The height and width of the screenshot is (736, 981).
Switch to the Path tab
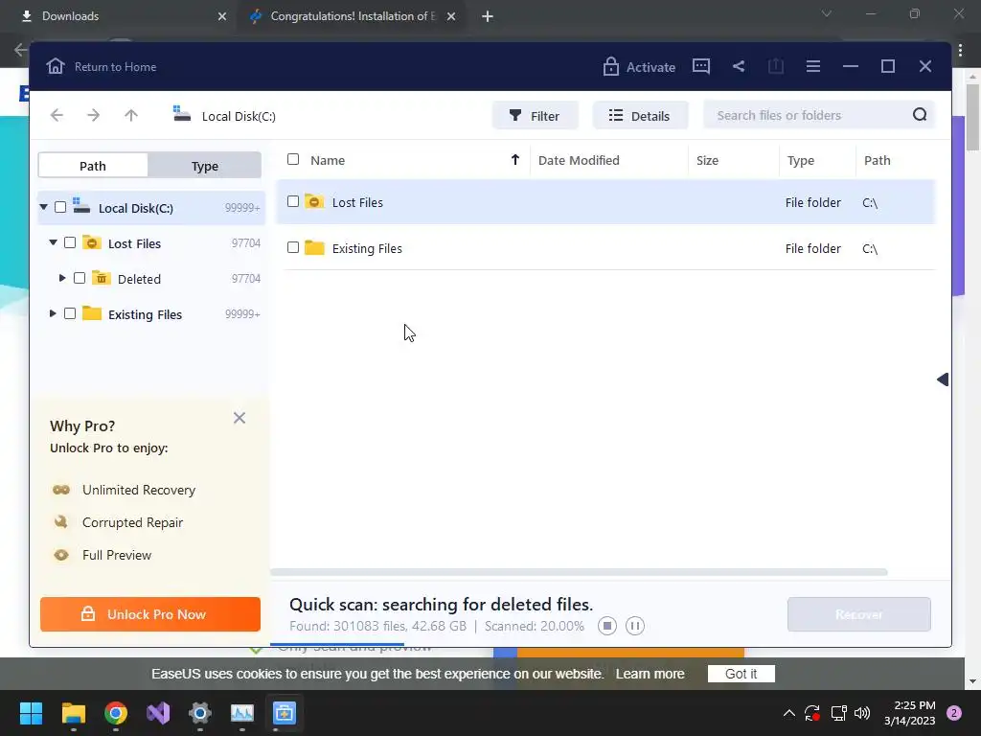[x=93, y=166]
